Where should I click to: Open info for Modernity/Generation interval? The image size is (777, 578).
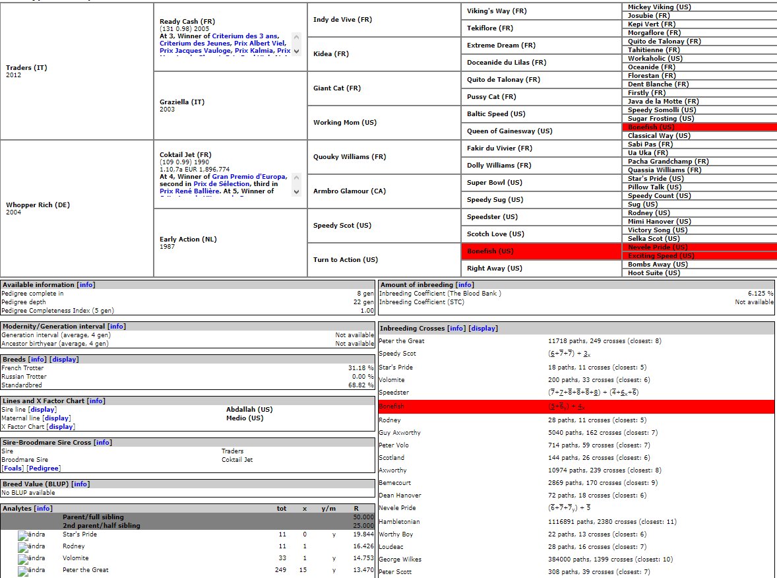coord(117,326)
